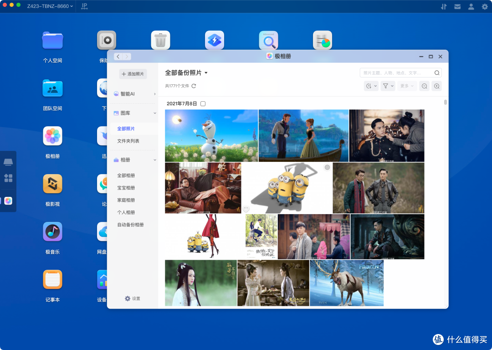This screenshot has height=350, width=492.
Task: Click the refresh icon beside file count
Action: coord(194,86)
